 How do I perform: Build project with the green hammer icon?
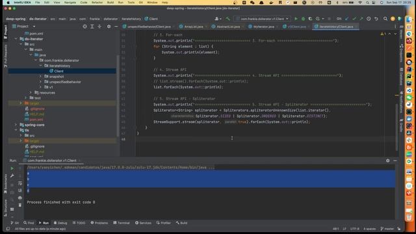[228, 19]
